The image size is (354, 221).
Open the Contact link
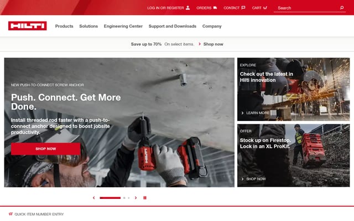235,8
